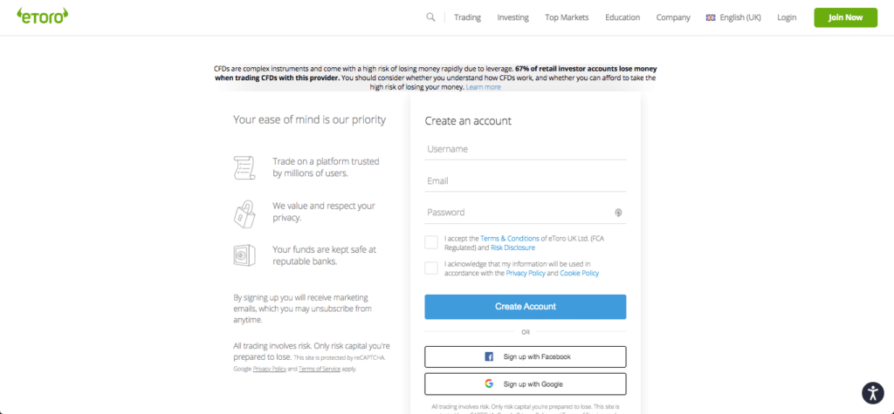Click 'Your funds are kept safe' text
The height and width of the screenshot is (414, 894).
point(325,255)
